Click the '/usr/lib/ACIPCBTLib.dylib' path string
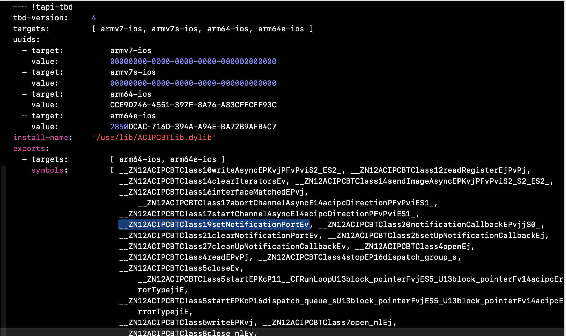Viewport: 566px width, 336px height. pyautogui.click(x=154, y=137)
